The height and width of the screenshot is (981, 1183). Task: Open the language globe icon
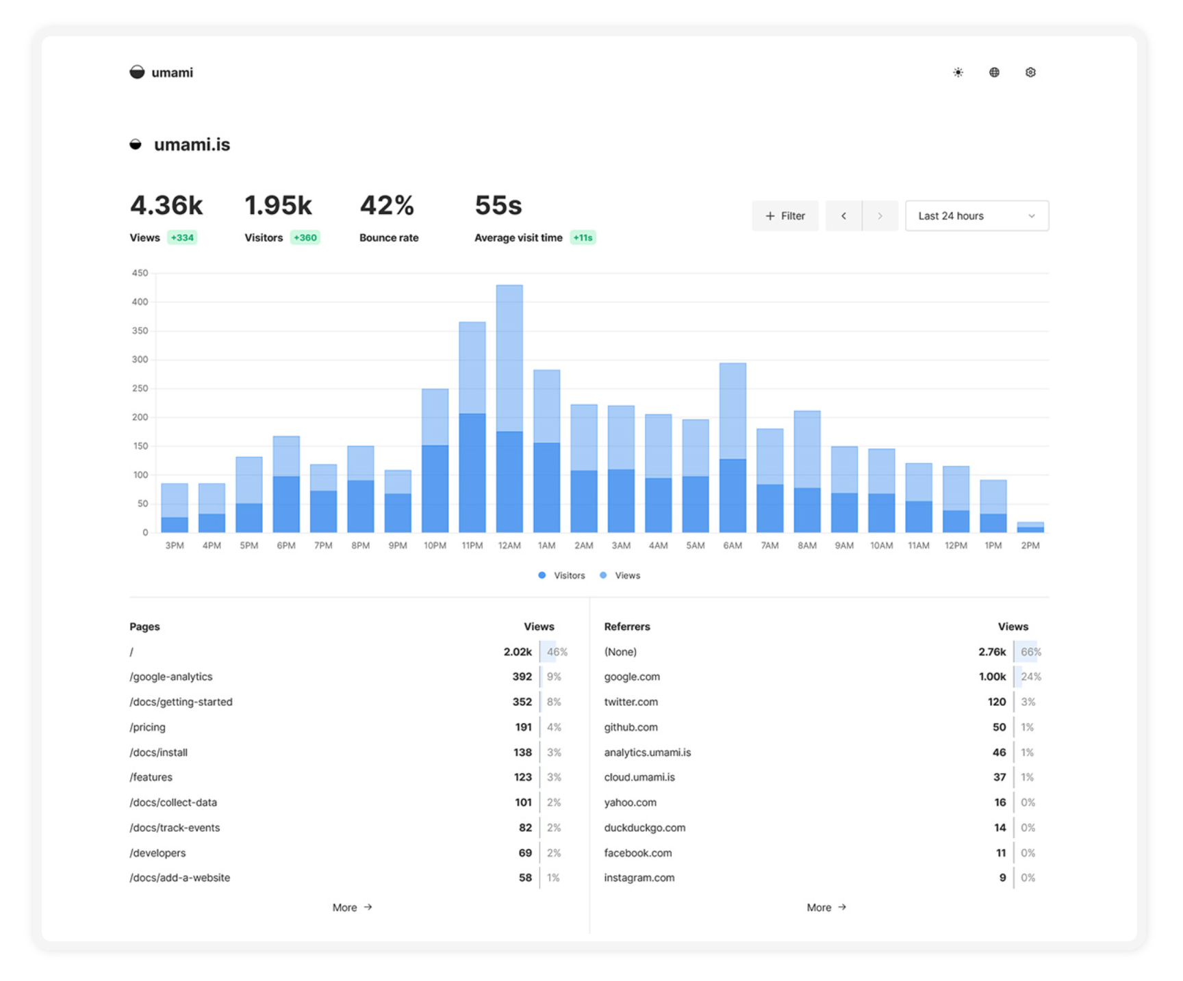(x=994, y=73)
